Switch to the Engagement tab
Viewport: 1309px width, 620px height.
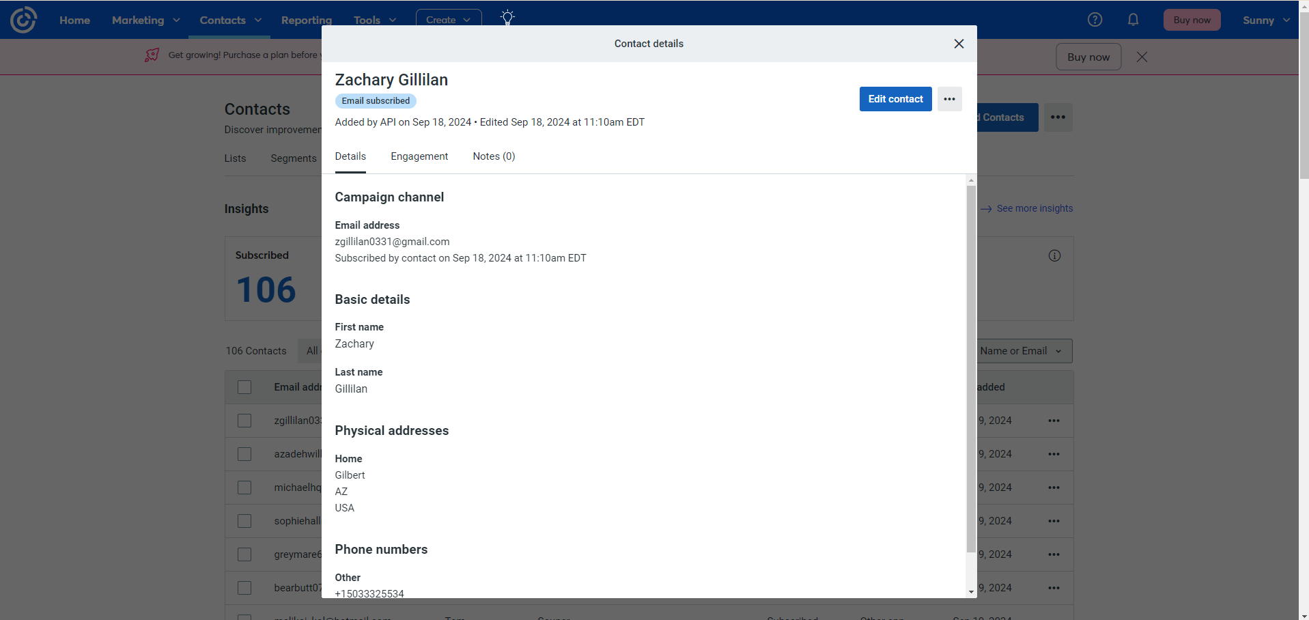coord(419,156)
